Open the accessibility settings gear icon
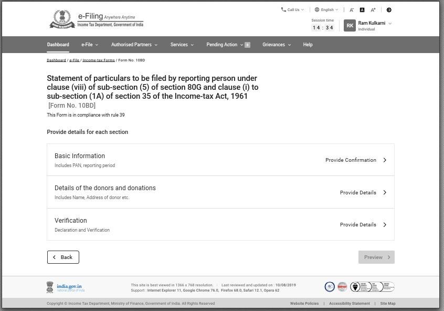This screenshot has height=311, width=444. point(389,9)
